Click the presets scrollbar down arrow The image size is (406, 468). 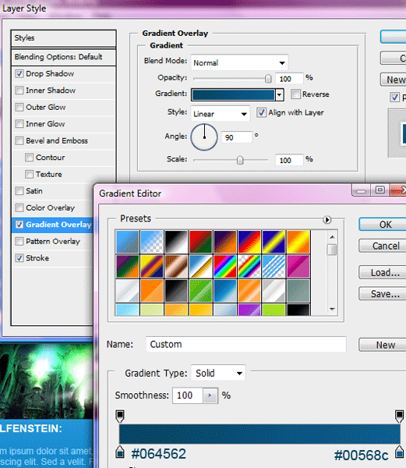332,310
